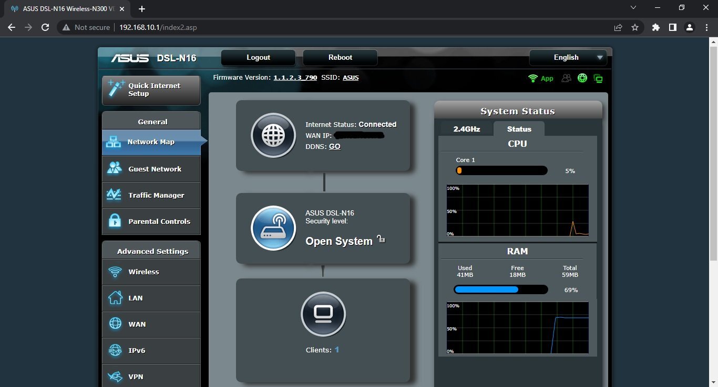Click the Not secure site info indicator
Viewport: 718px width, 387px height.
click(86, 27)
